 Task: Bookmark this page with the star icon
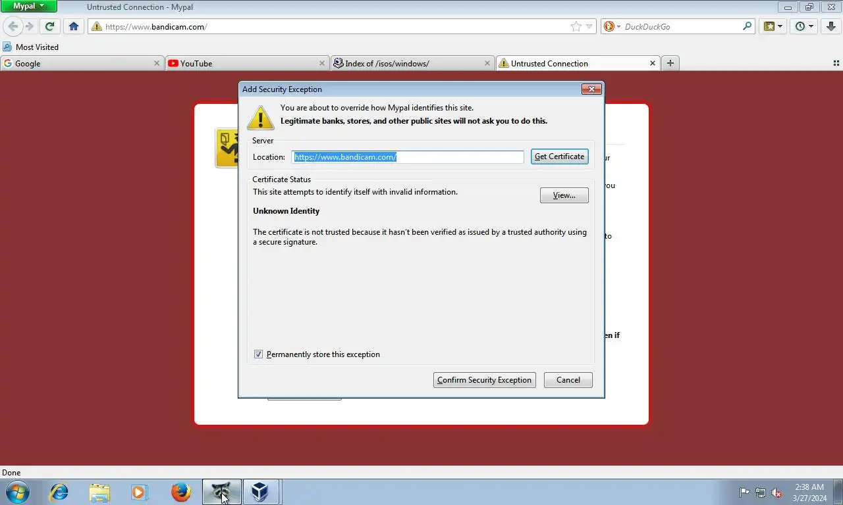point(576,26)
